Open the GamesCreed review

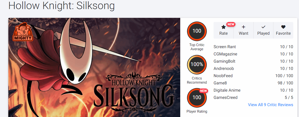pyautogui.click(x=226, y=98)
